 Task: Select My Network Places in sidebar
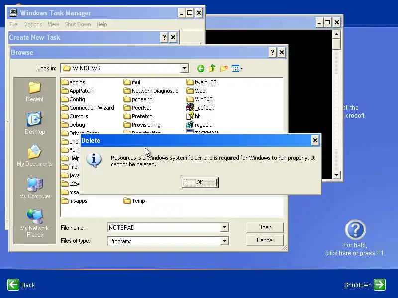click(34, 223)
